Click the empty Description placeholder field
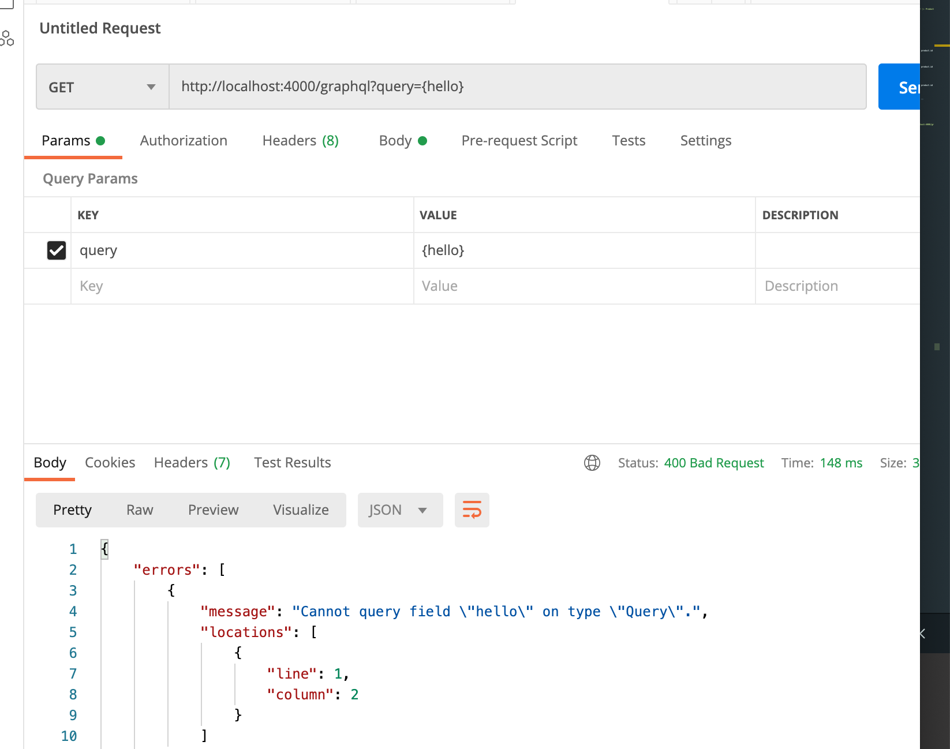The width and height of the screenshot is (950, 749). pyautogui.click(x=838, y=286)
